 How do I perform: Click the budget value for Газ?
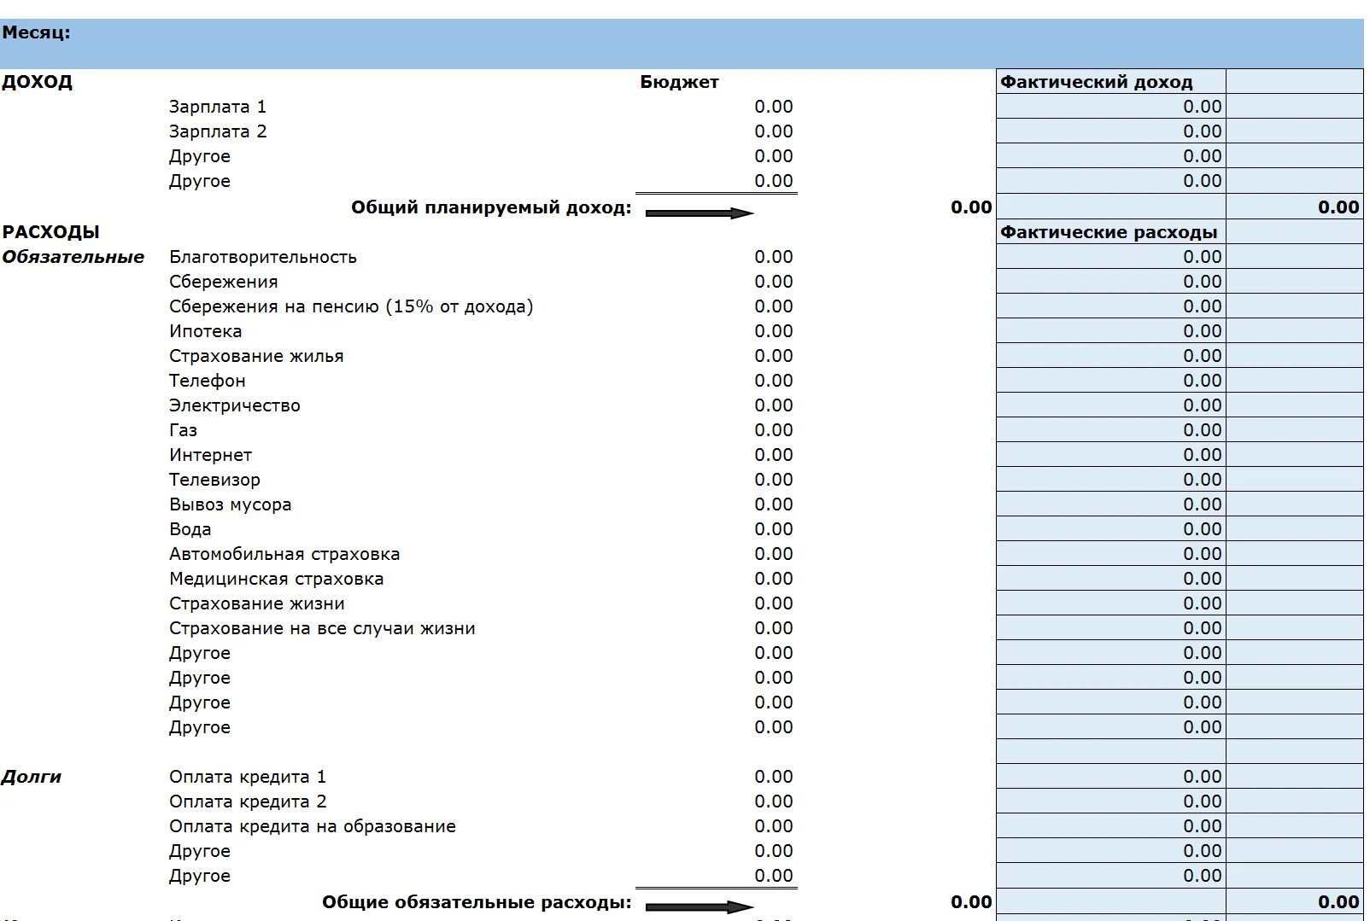click(x=774, y=430)
